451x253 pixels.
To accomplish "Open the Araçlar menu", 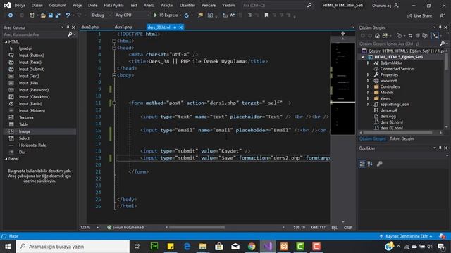I will (167, 5).
